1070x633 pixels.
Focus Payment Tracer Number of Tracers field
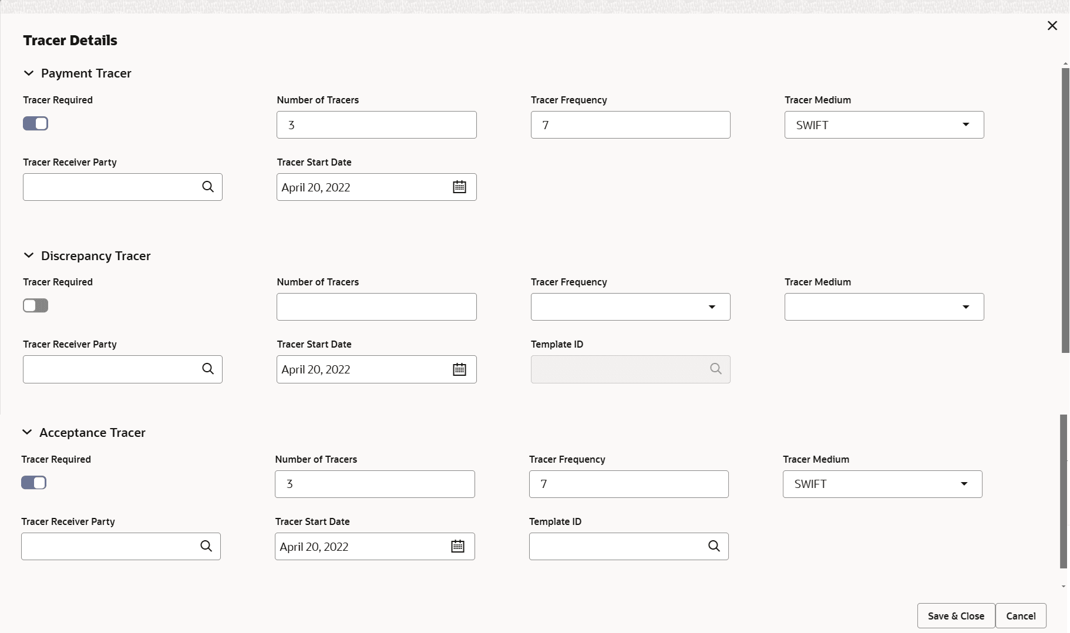pos(376,125)
